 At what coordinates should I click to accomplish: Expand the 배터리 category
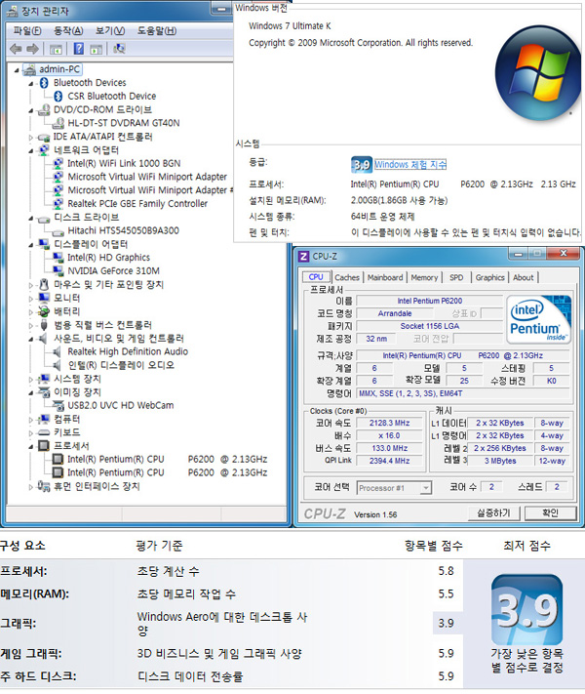[x=31, y=310]
